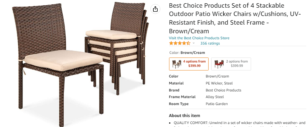Image resolution: width=307 pixels, height=127 pixels.
Task: Click the share icon above the product image
Action: [x=155, y=9]
